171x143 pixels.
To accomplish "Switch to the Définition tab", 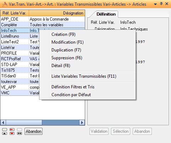I will pos(106,14).
